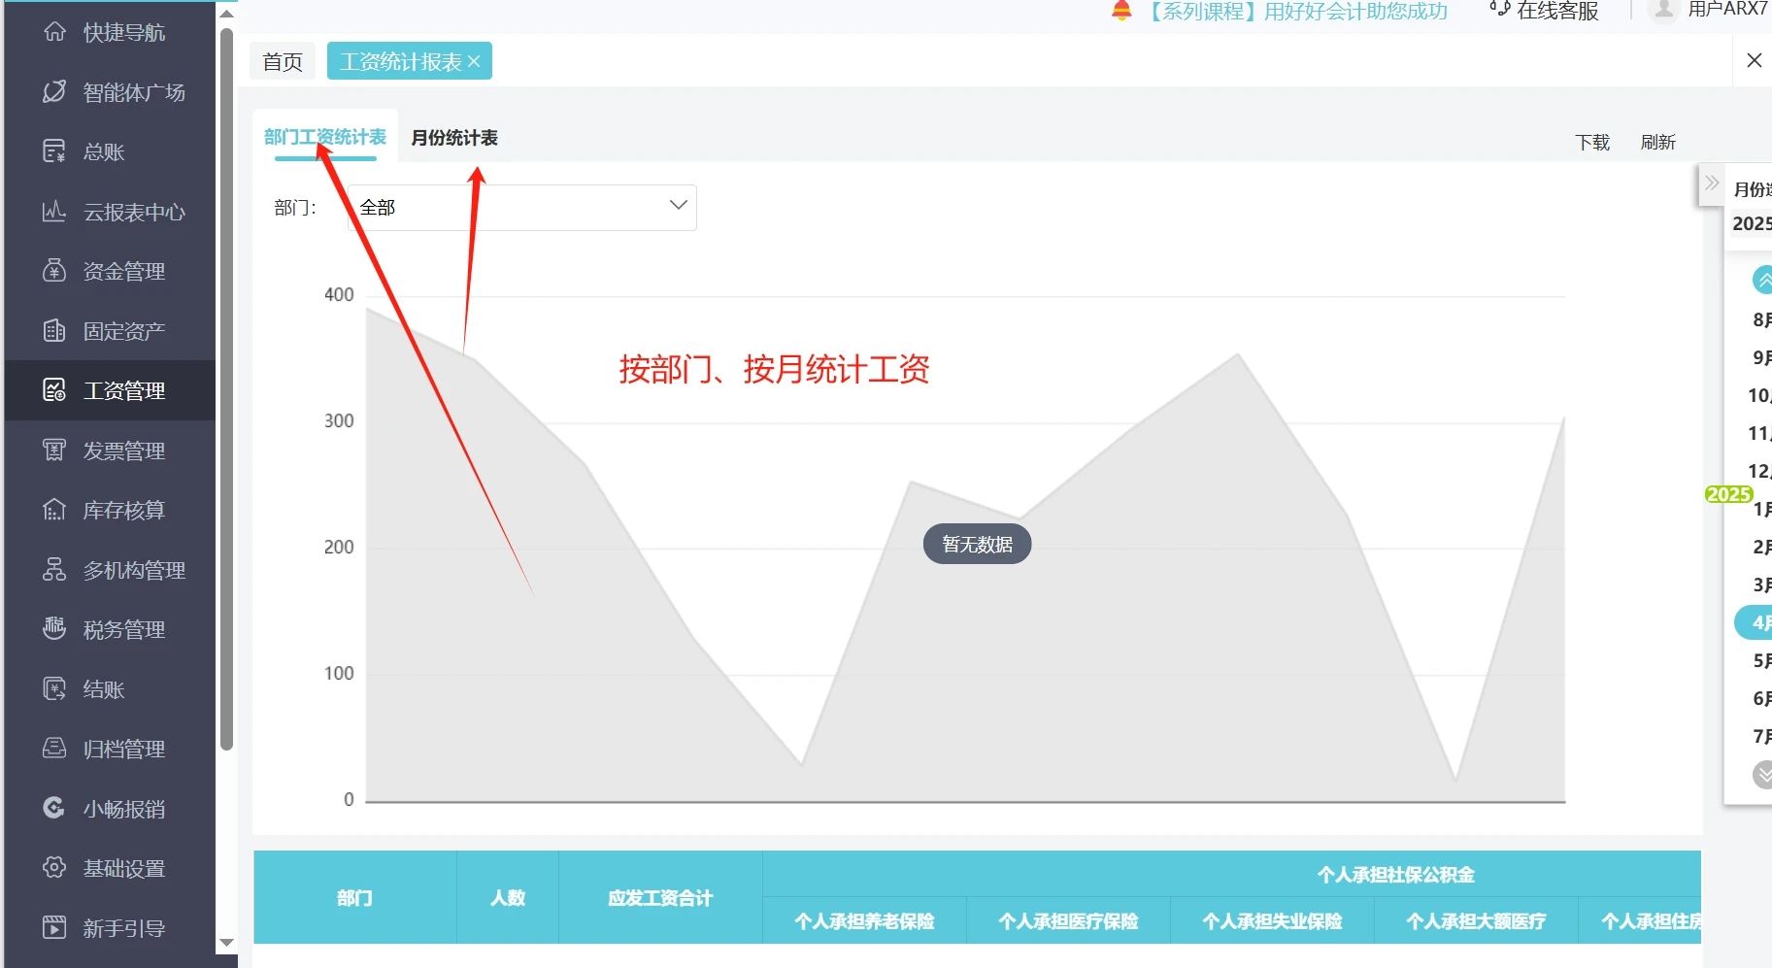Click 下载 to download the report
The image size is (1772, 968).
click(x=1590, y=142)
